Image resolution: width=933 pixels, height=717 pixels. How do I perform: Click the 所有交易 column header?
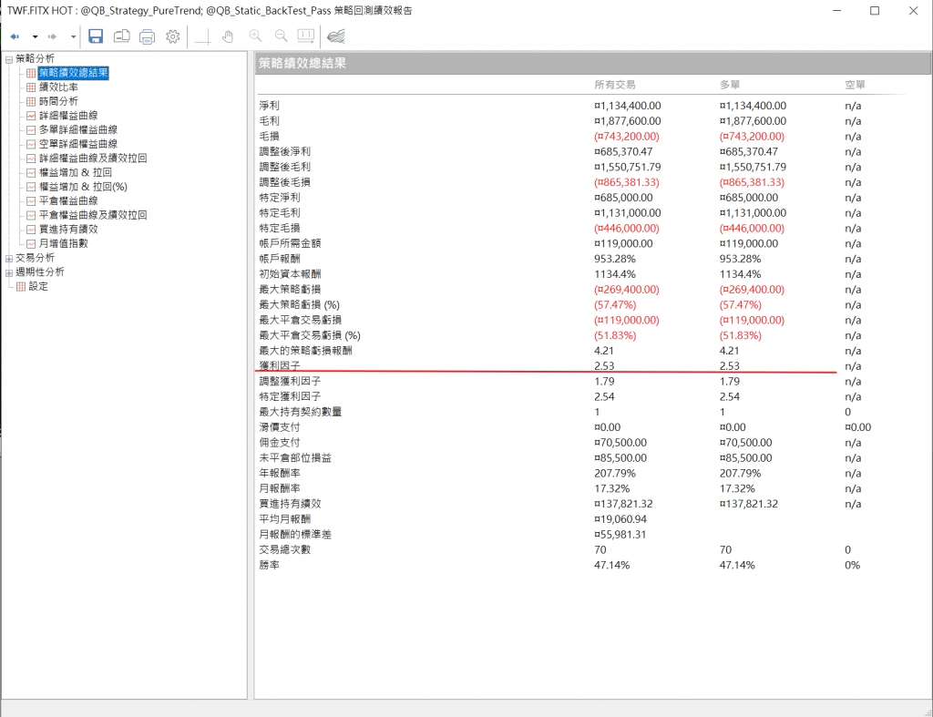point(615,85)
